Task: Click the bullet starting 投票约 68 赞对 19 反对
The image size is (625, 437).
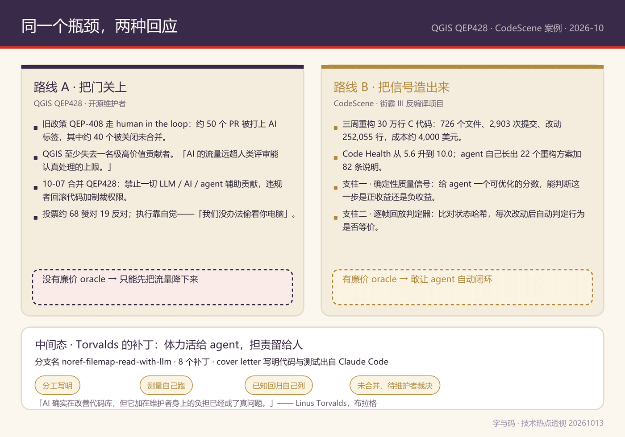Action: coord(165,214)
